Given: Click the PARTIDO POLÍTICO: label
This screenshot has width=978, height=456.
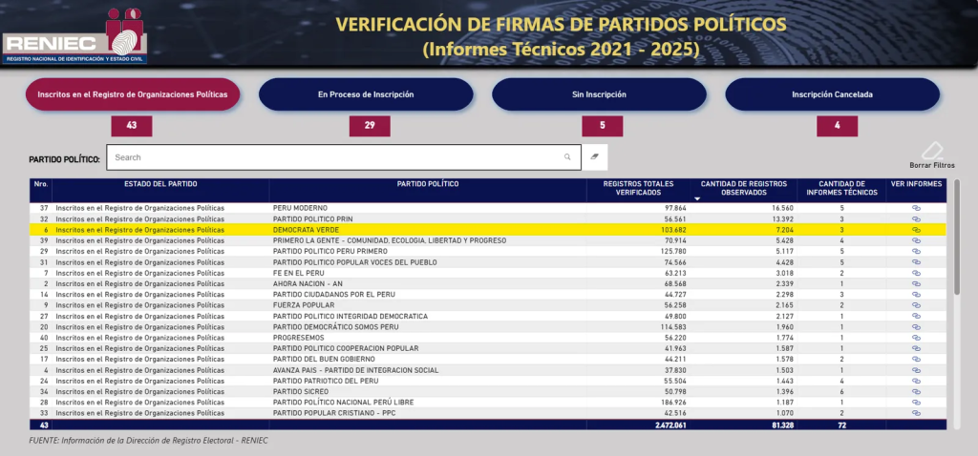Looking at the screenshot, I should 64,159.
